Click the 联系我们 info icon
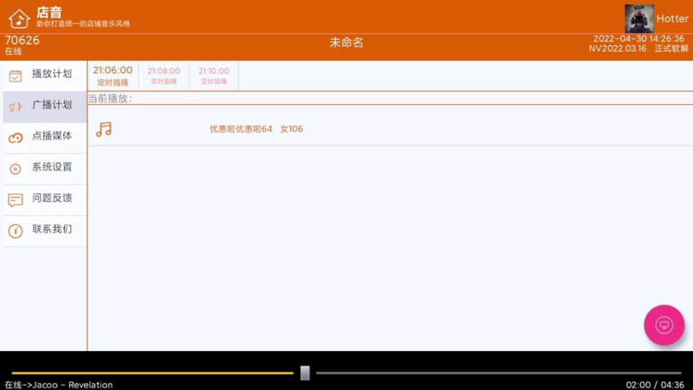This screenshot has width=693, height=390. 15,231
